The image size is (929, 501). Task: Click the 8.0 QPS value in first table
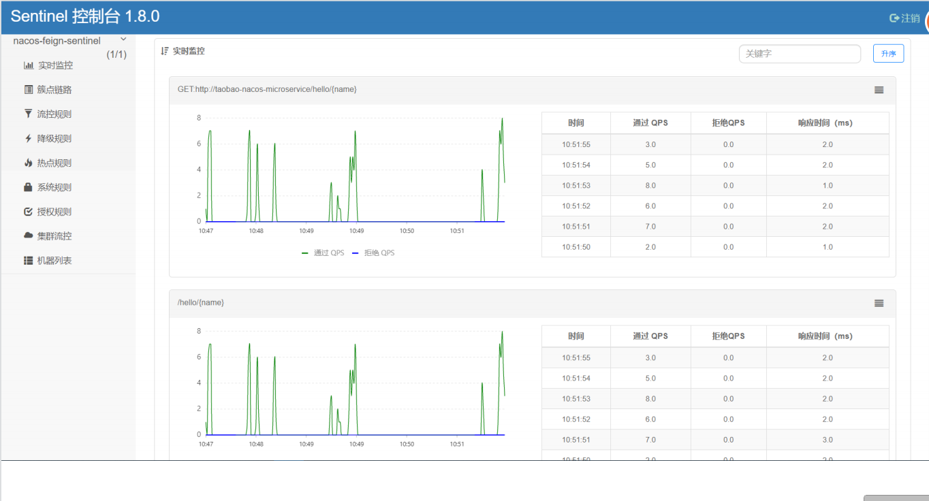click(650, 185)
